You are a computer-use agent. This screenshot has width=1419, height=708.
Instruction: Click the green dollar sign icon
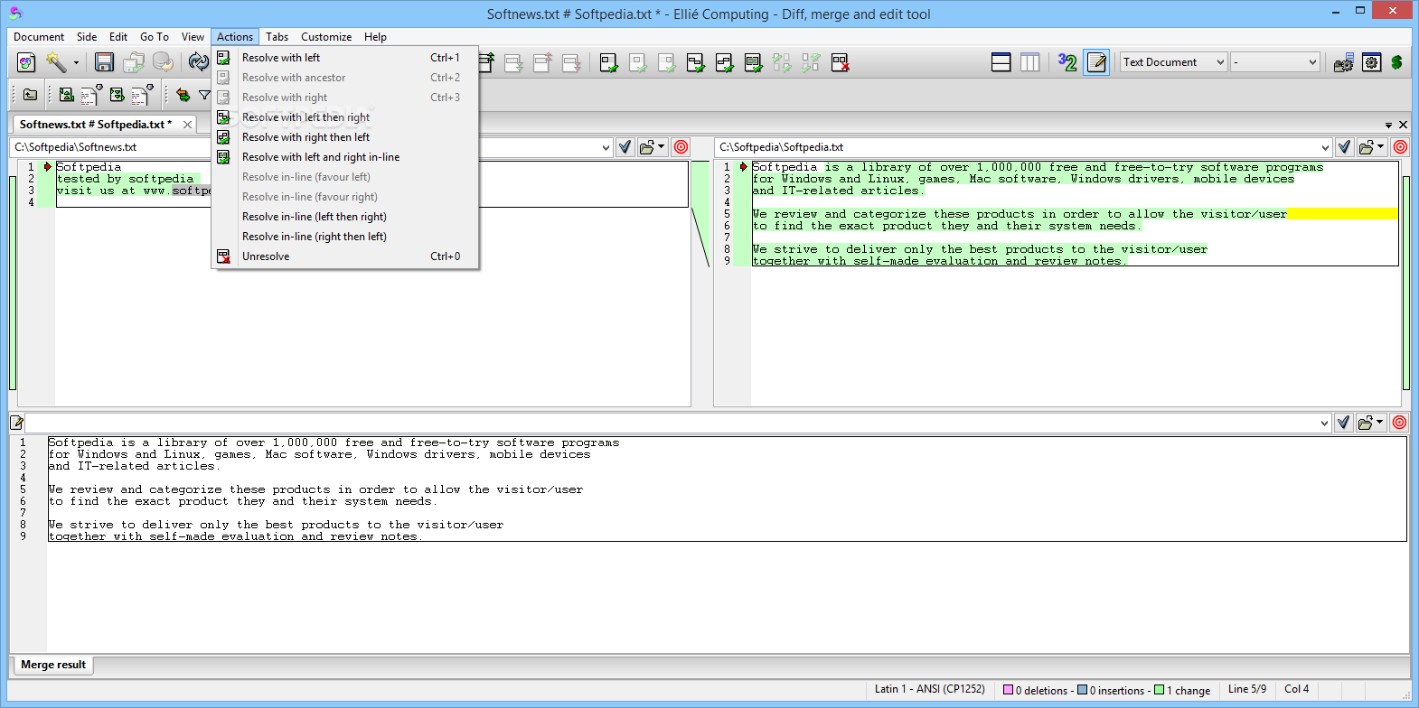[1396, 62]
